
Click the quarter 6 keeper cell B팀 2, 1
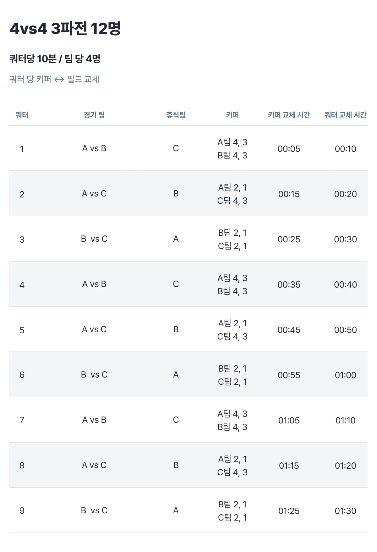232,368
